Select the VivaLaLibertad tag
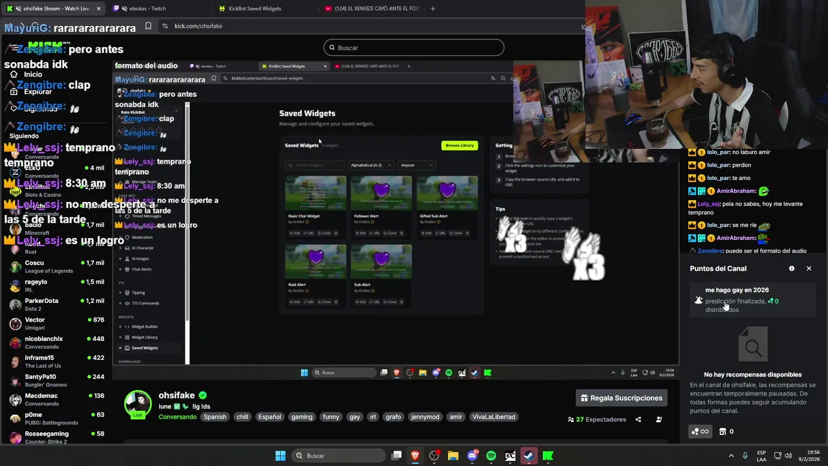 pyautogui.click(x=494, y=417)
